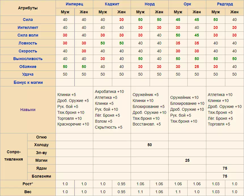Select Норд male Выносливость value 50
The width and height of the screenshot is (244, 196).
pos(140,59)
